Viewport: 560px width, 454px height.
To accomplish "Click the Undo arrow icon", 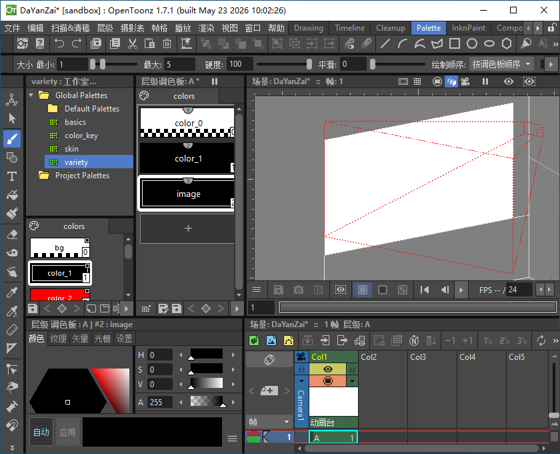I will pos(59,43).
